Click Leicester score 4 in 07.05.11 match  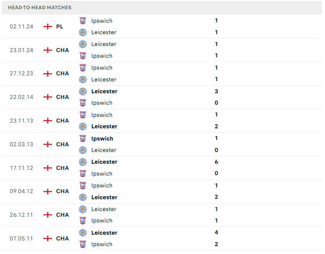(x=216, y=233)
